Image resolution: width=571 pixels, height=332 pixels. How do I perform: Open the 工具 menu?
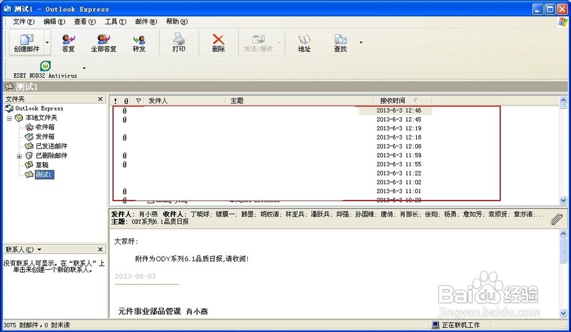[x=114, y=21]
